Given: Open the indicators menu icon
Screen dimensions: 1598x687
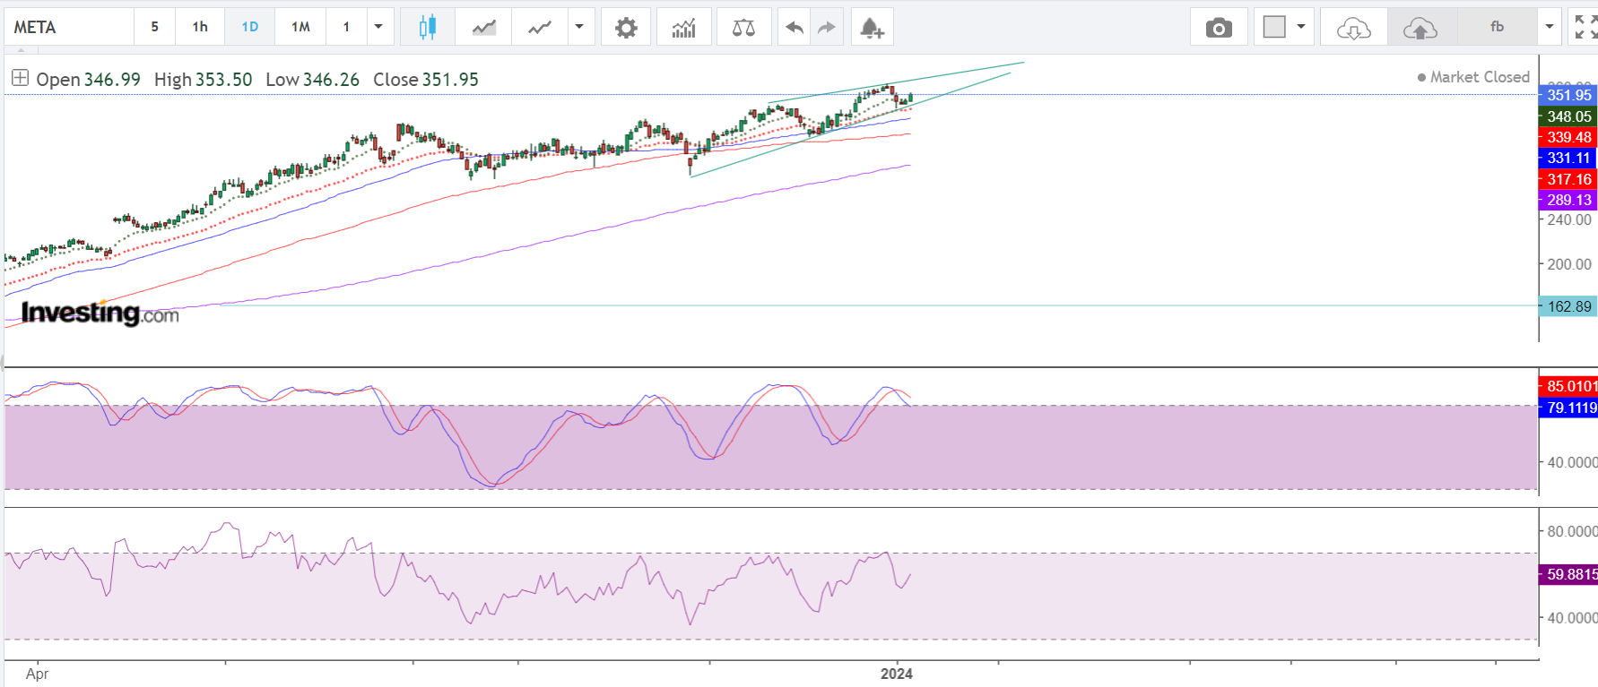Looking at the screenshot, I should pyautogui.click(x=684, y=27).
